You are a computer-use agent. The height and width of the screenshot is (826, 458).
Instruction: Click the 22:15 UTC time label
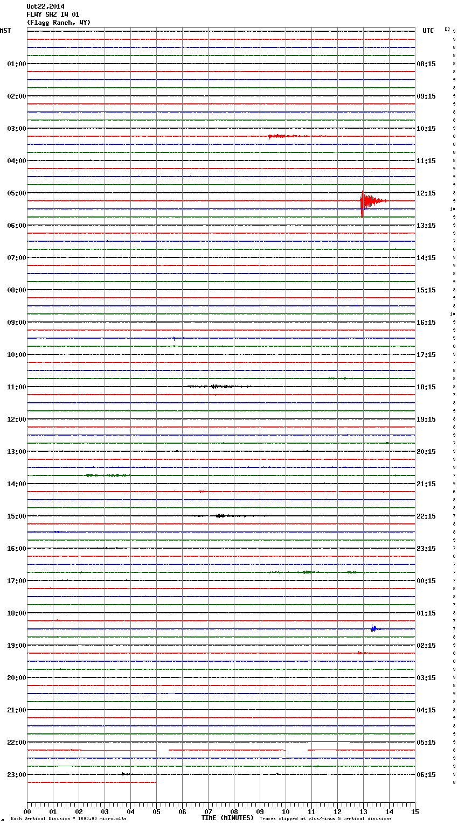426,516
